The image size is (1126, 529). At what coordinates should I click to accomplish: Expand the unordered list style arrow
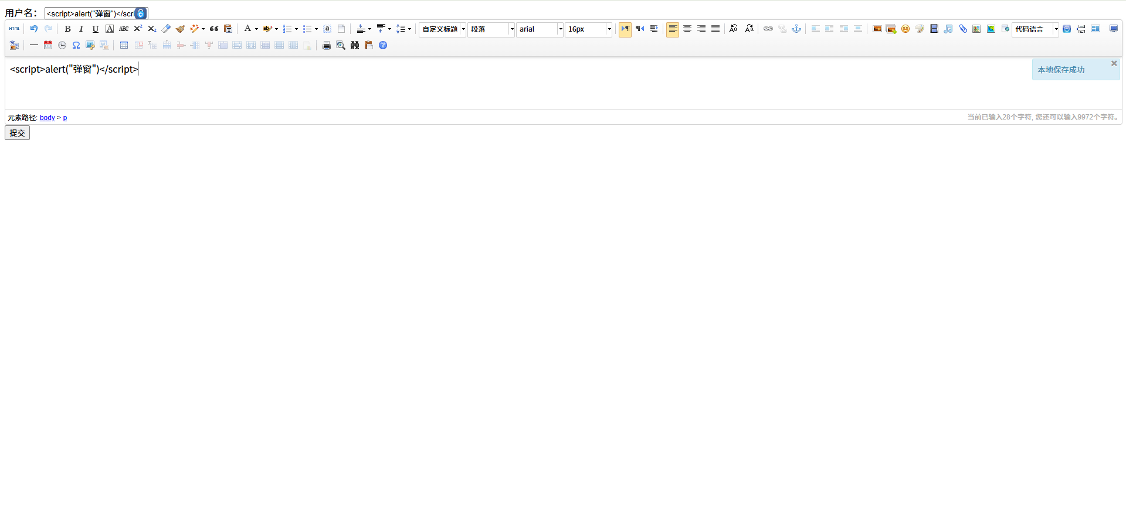[x=316, y=29]
